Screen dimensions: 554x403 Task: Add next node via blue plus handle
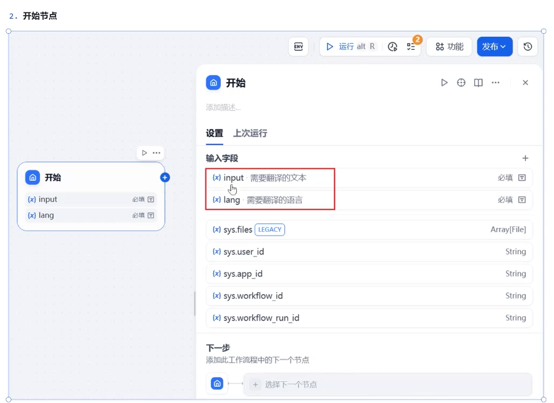tap(165, 178)
